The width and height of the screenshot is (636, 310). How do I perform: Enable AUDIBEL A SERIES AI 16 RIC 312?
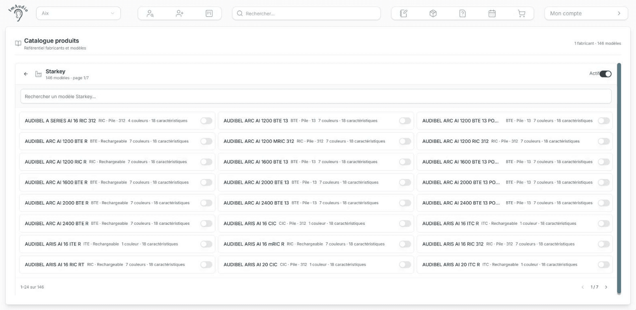point(206,121)
